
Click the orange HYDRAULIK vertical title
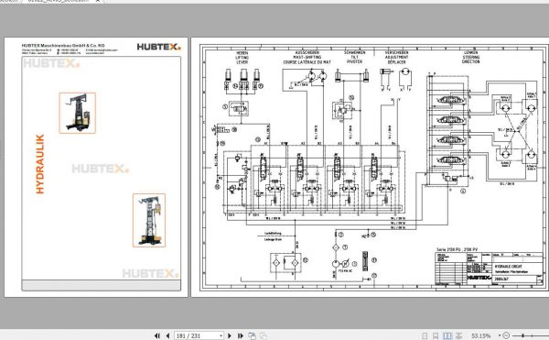(x=40, y=164)
